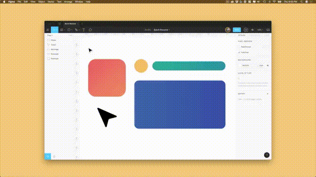Open the Text menu
Viewport: 316px width, 177px height.
click(59, 1)
